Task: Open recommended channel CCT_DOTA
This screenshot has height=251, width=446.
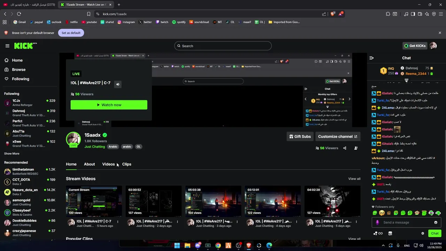Action: (x=29, y=182)
